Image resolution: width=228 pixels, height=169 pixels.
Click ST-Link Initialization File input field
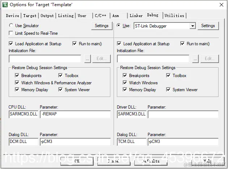click(153, 59)
